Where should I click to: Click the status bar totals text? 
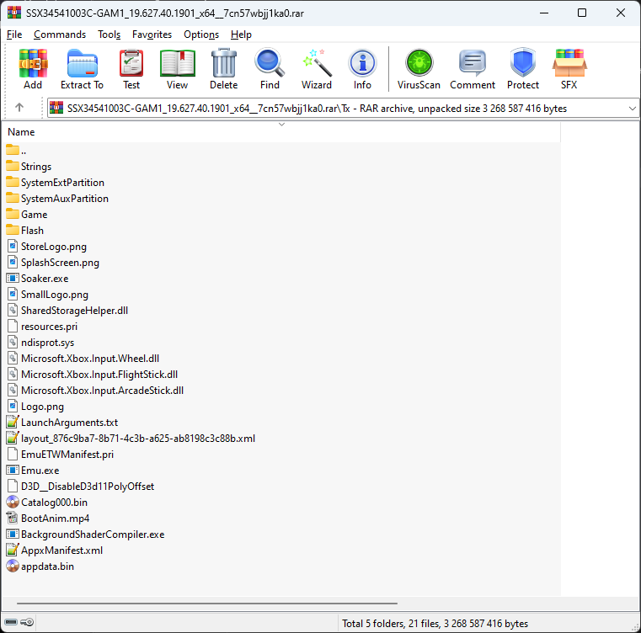(x=435, y=623)
